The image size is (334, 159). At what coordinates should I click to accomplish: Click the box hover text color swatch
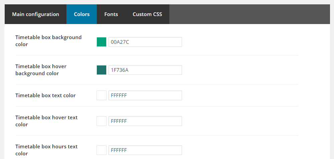click(x=102, y=121)
